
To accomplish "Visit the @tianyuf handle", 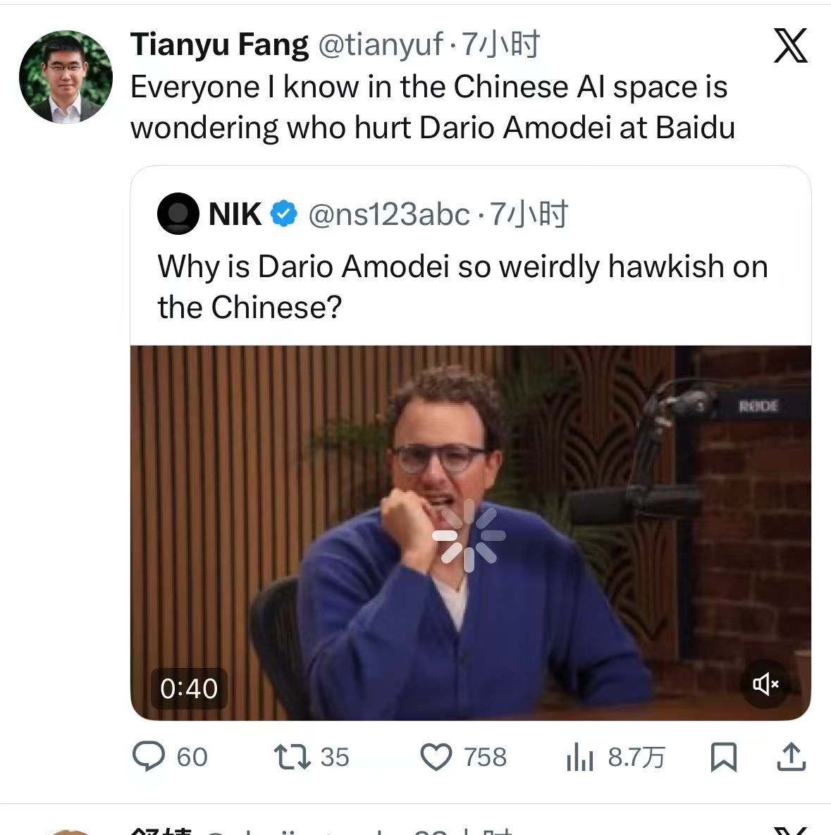I will click(381, 44).
